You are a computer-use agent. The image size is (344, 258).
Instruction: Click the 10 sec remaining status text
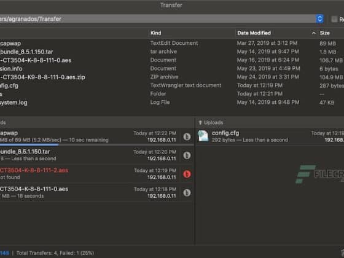click(x=88, y=140)
